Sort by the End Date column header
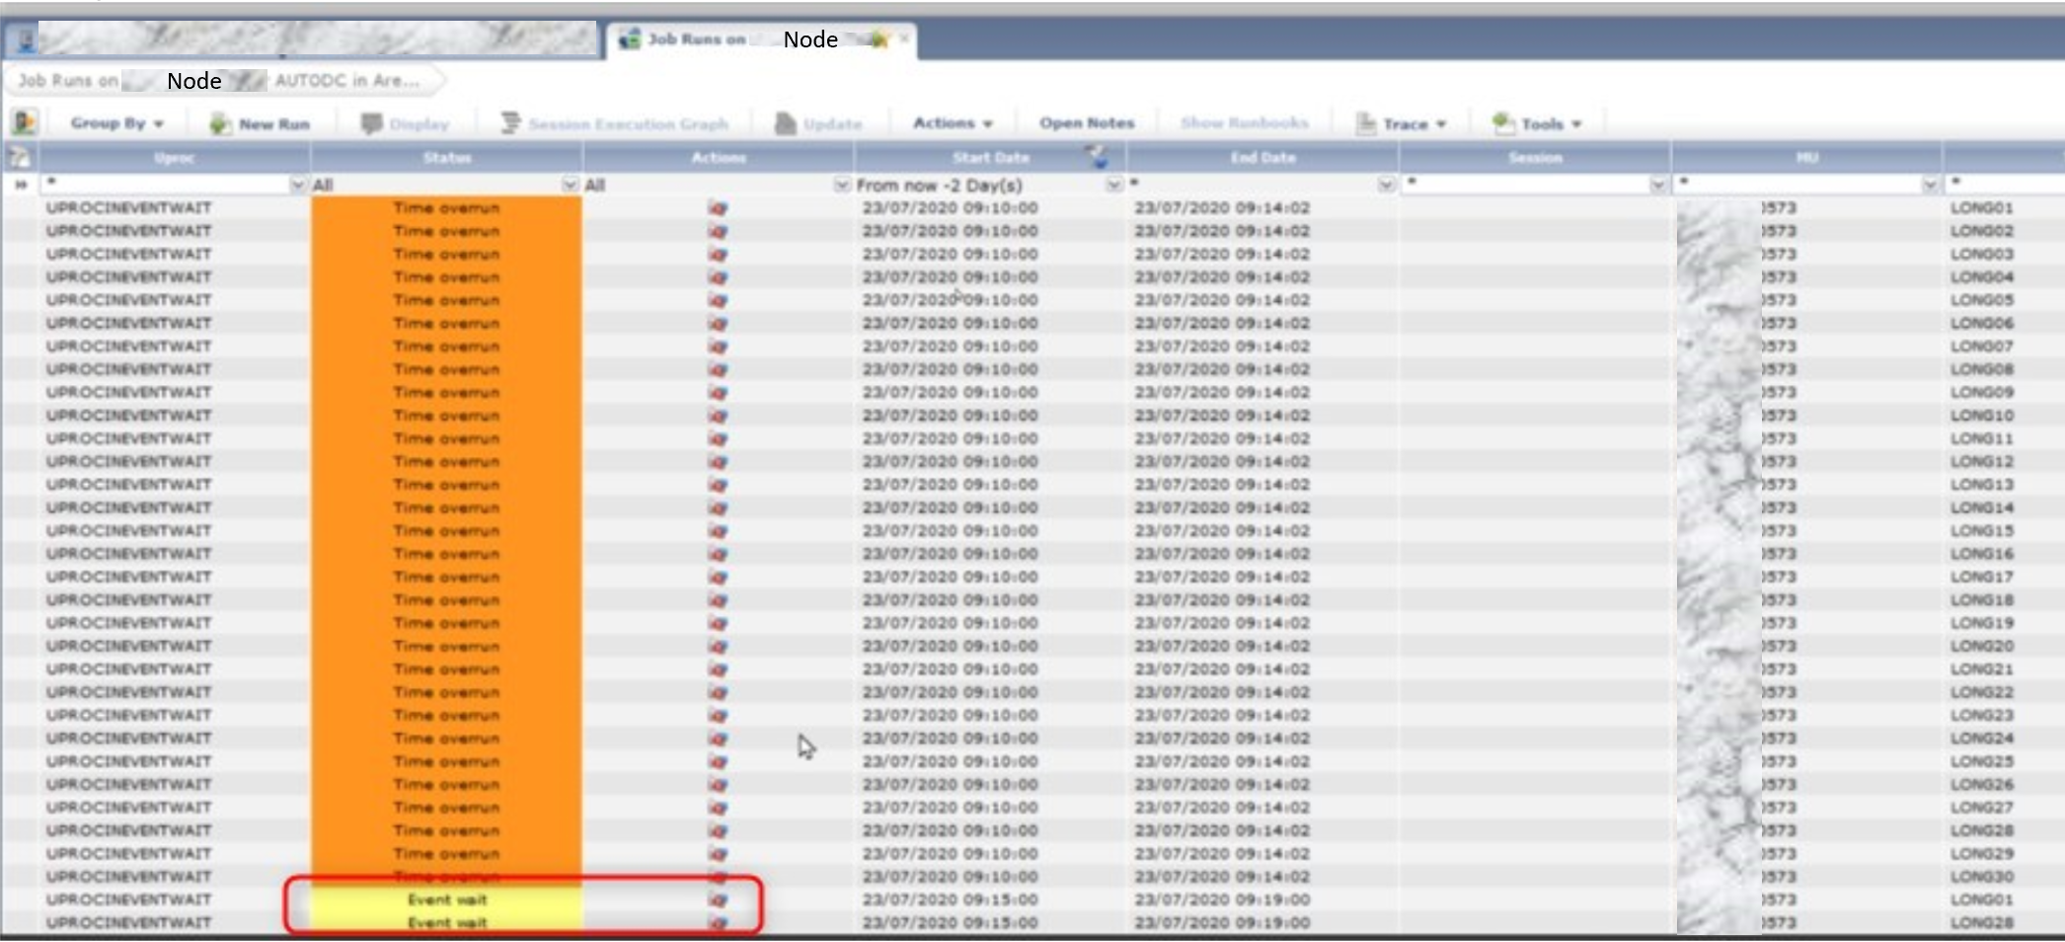The height and width of the screenshot is (942, 2065). point(1262,158)
